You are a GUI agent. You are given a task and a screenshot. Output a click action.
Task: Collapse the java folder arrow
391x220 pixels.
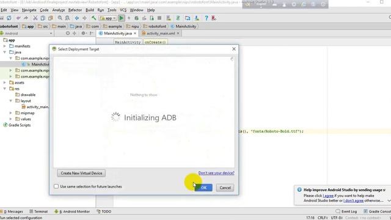tap(5, 52)
